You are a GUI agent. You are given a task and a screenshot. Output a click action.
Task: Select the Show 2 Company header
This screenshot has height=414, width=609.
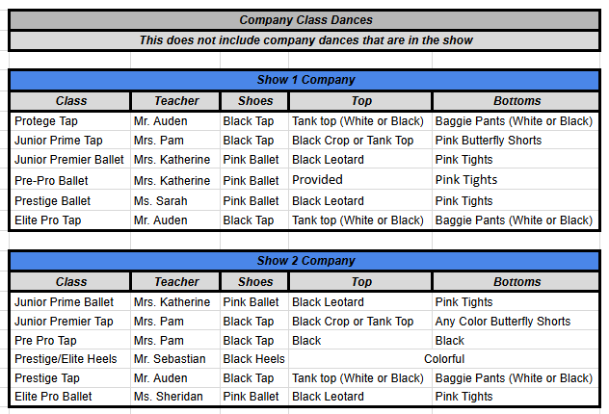[304, 261]
